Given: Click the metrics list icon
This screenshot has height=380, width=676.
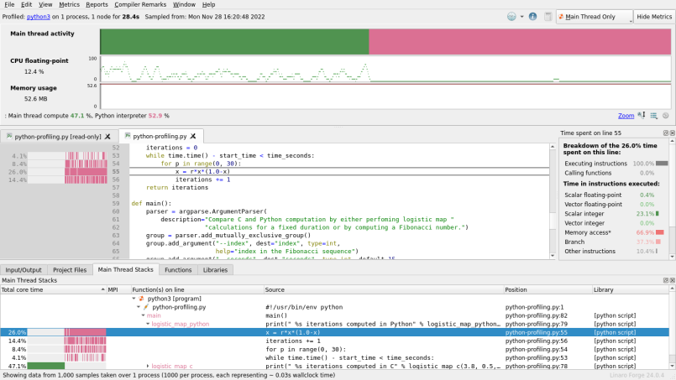Looking at the screenshot, I should (653, 116).
